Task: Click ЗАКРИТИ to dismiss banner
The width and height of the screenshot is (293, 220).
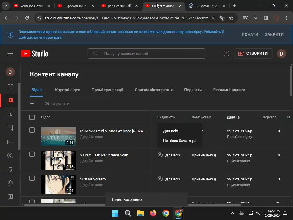Action: pyautogui.click(x=274, y=34)
